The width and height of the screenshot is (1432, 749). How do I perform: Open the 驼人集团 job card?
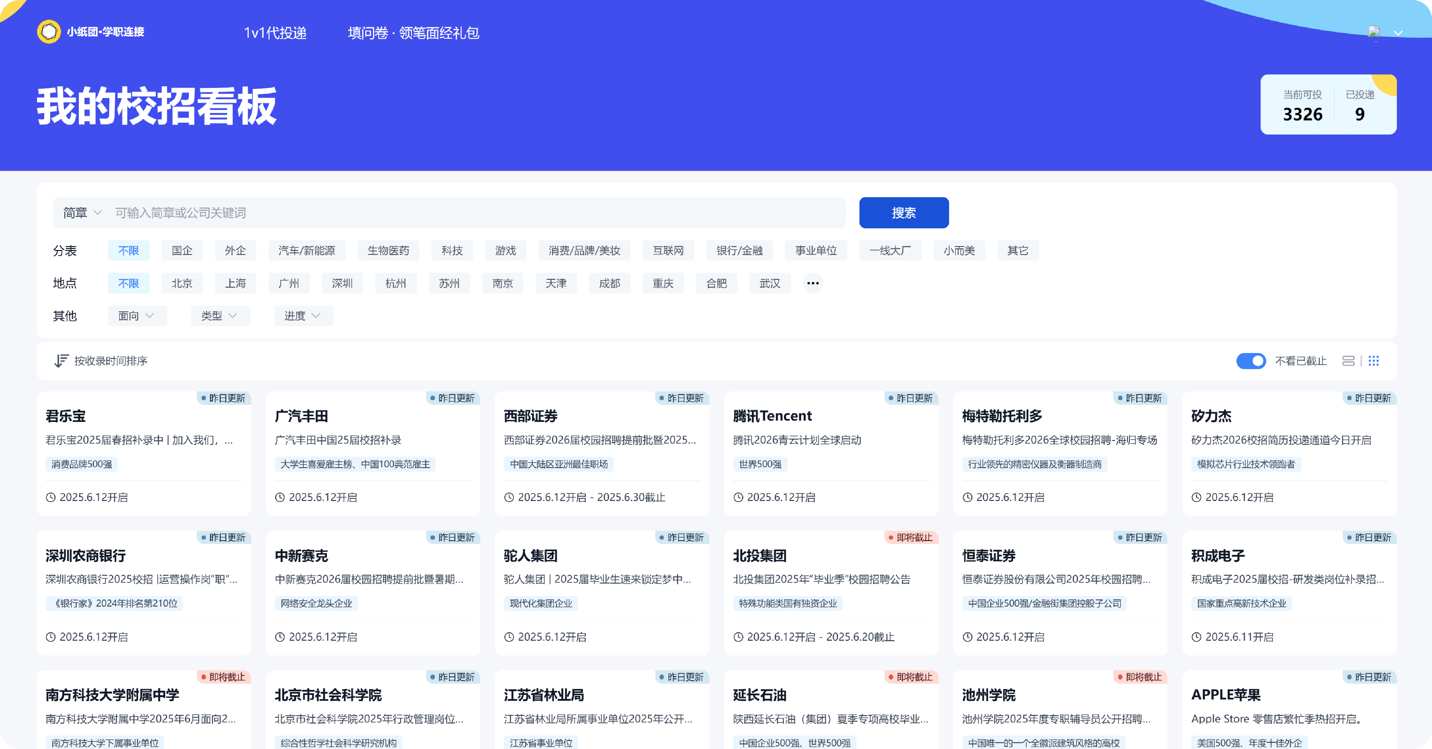click(601, 593)
